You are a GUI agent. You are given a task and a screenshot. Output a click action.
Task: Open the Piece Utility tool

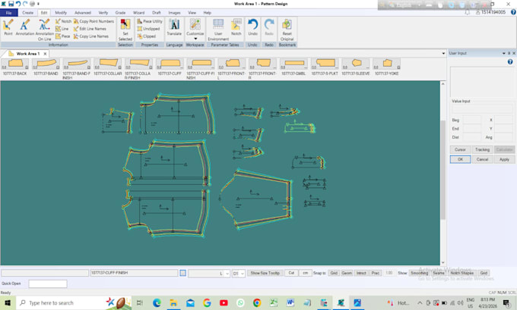click(x=150, y=21)
